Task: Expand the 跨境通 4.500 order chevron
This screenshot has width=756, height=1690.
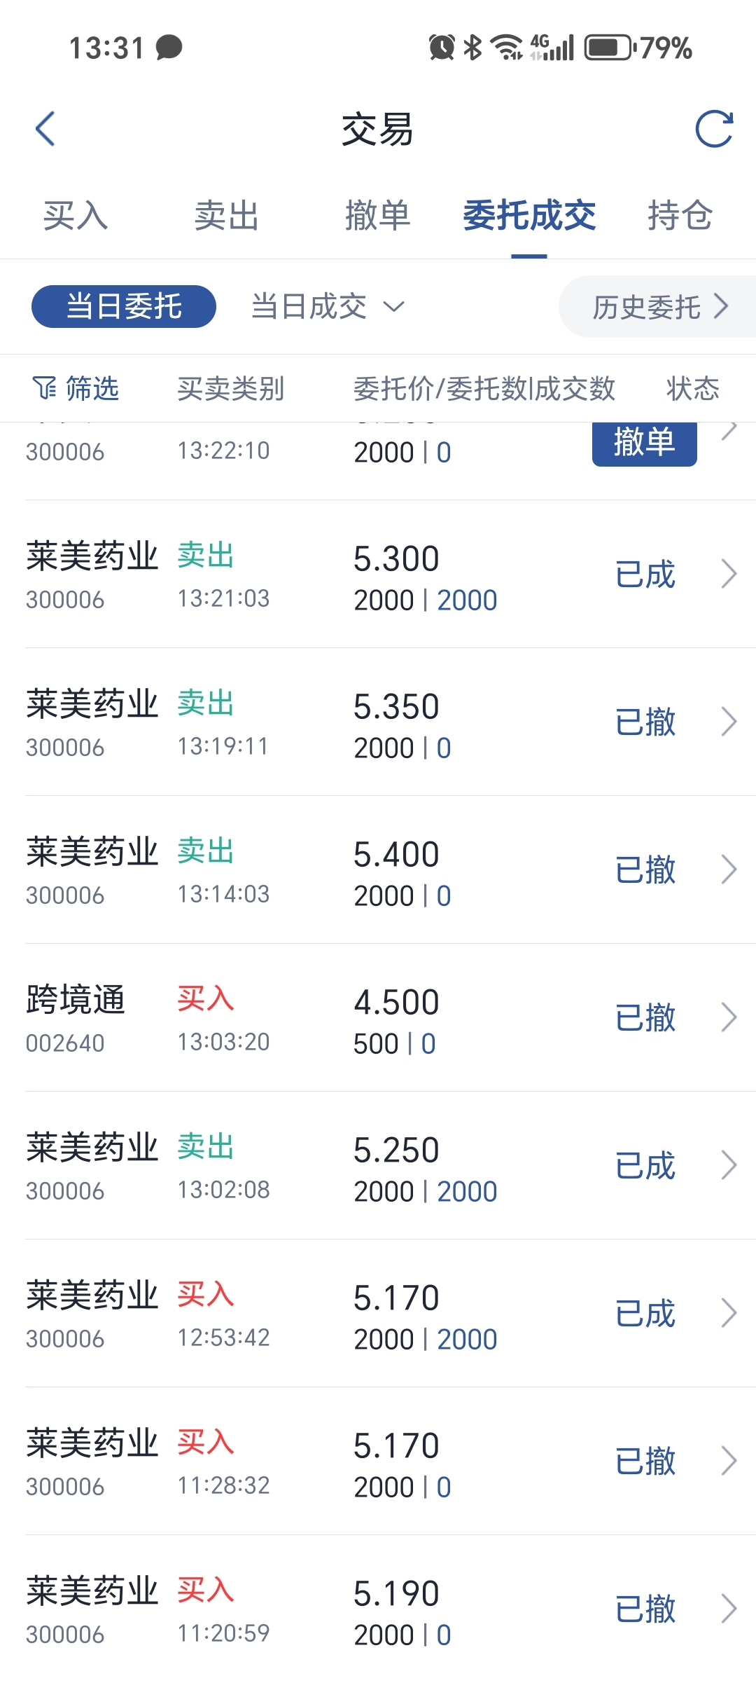Action: click(729, 1017)
